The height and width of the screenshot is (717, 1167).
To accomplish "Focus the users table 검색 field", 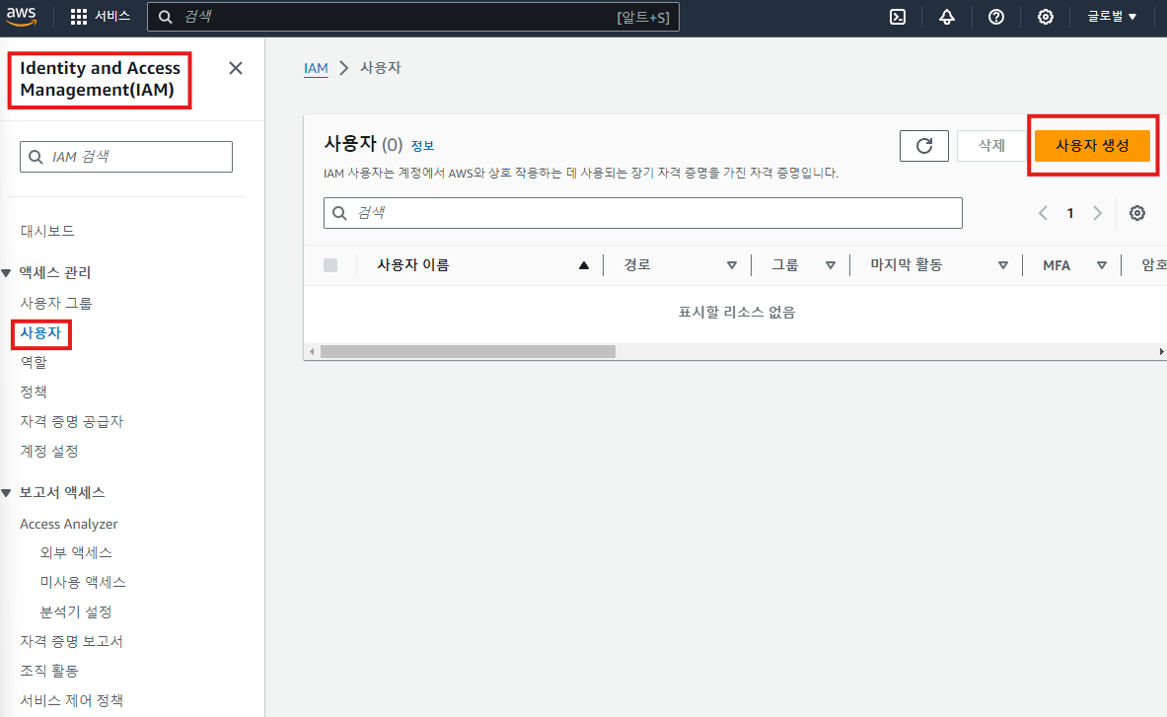I will [643, 213].
